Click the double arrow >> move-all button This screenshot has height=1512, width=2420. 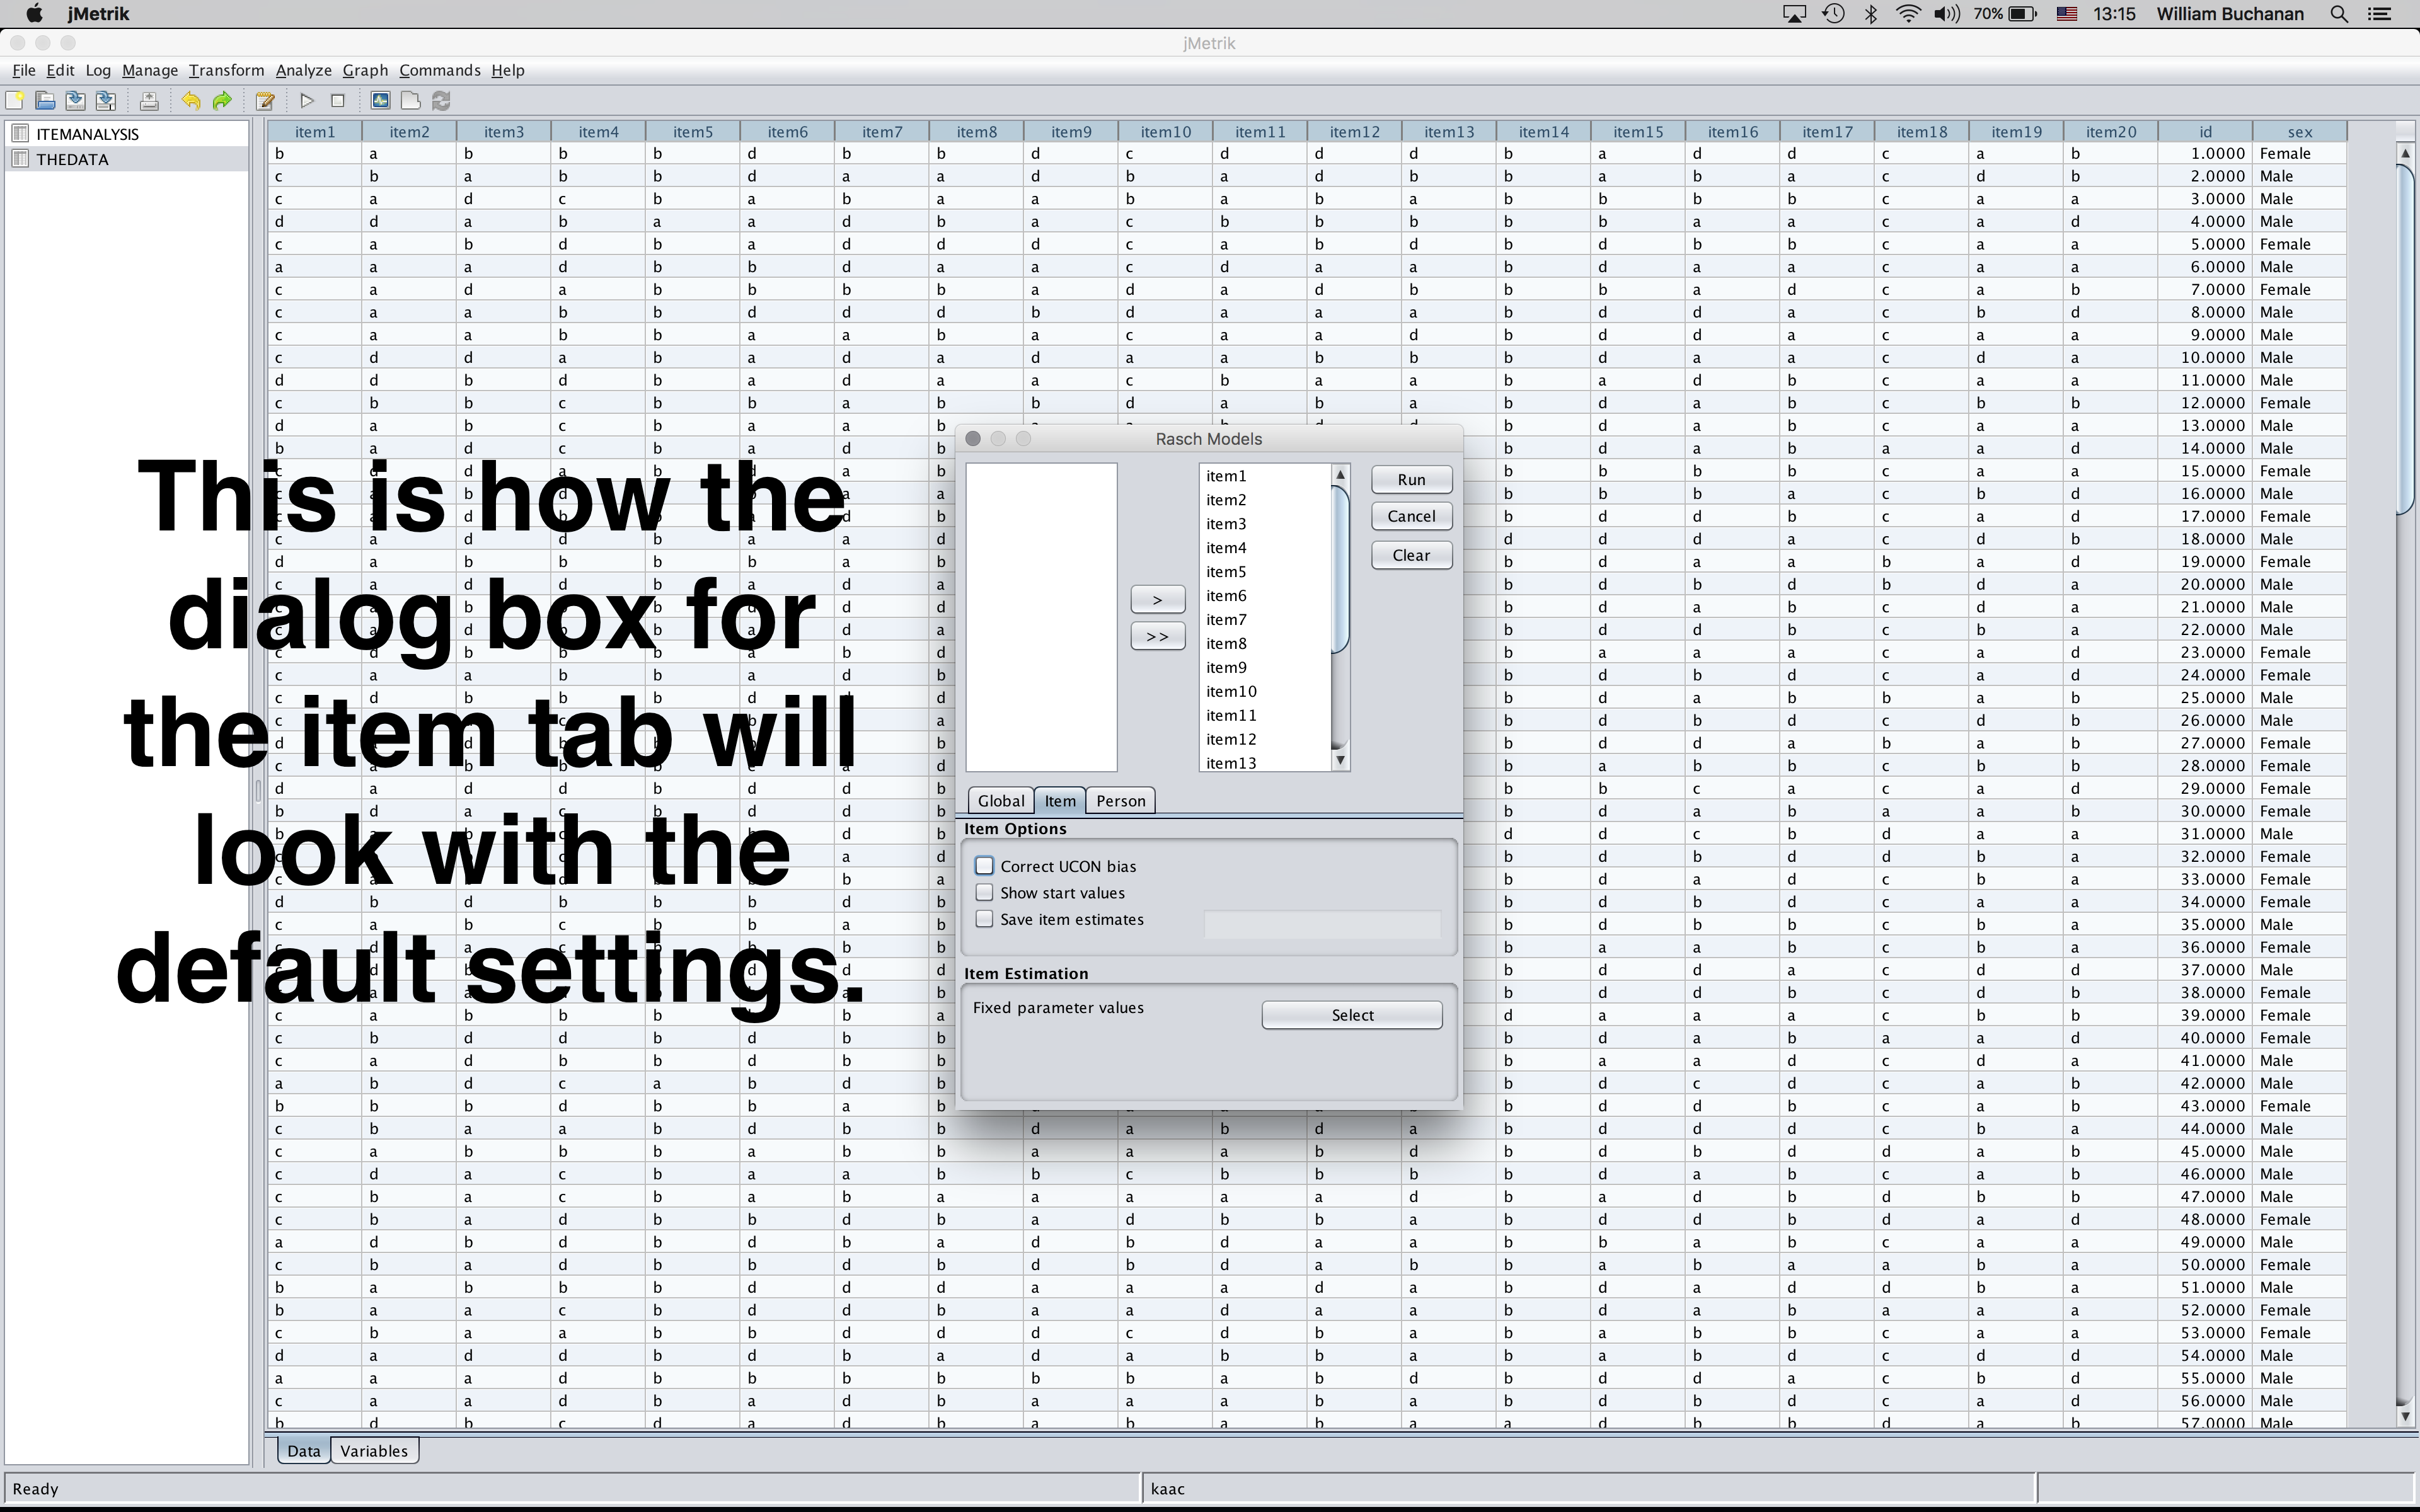pyautogui.click(x=1157, y=636)
